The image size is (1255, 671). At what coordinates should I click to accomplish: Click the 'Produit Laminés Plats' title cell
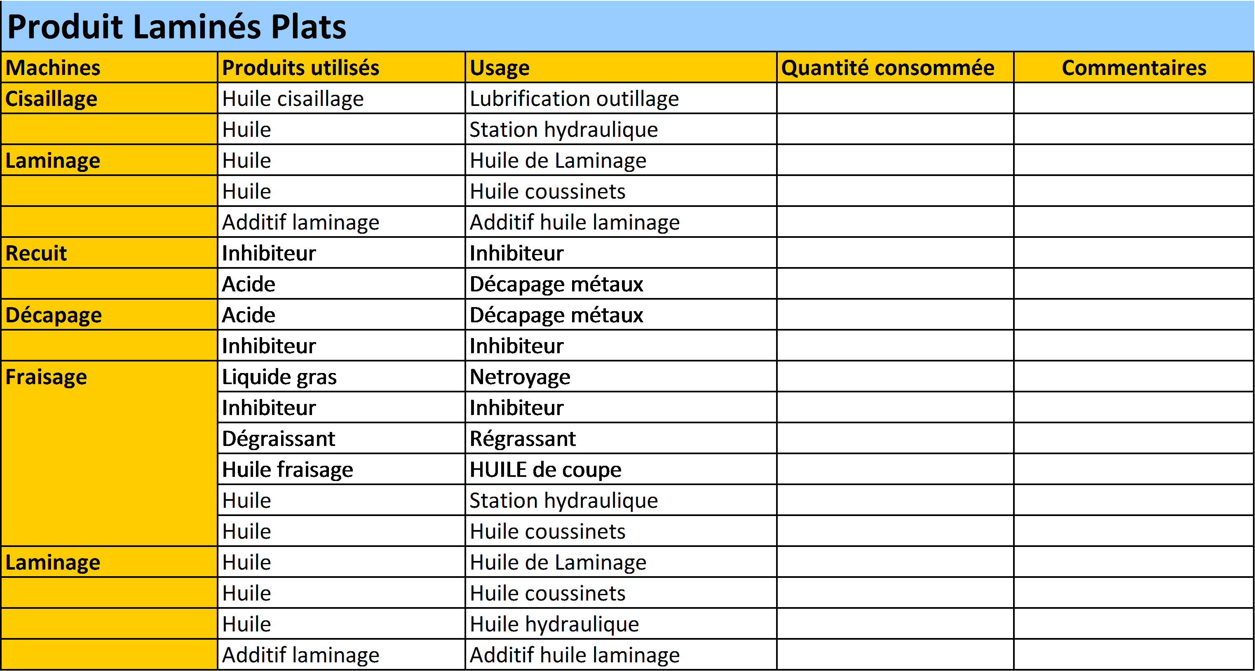click(176, 26)
